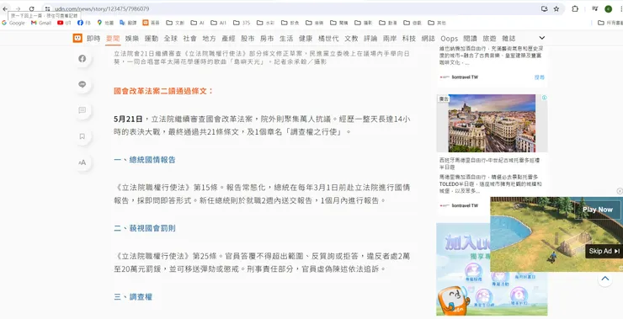This screenshot has width=623, height=319.
Task: Save article with the bookmark icon
Action: coord(83,136)
